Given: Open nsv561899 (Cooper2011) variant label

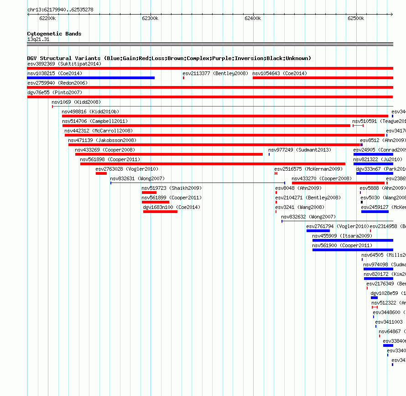Looking at the screenshot, I should (172, 198).
